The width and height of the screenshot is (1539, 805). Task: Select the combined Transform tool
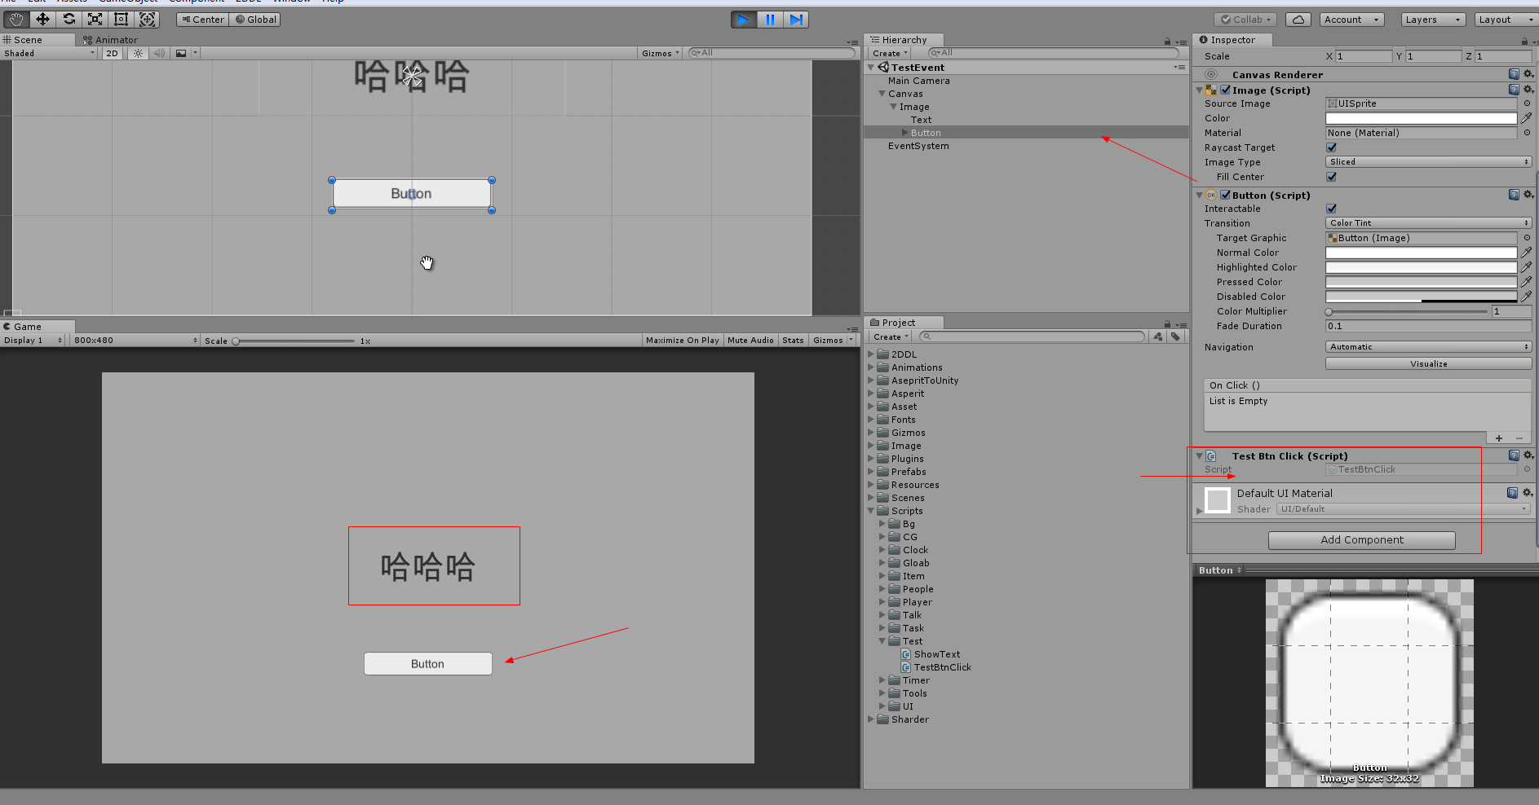[x=147, y=19]
